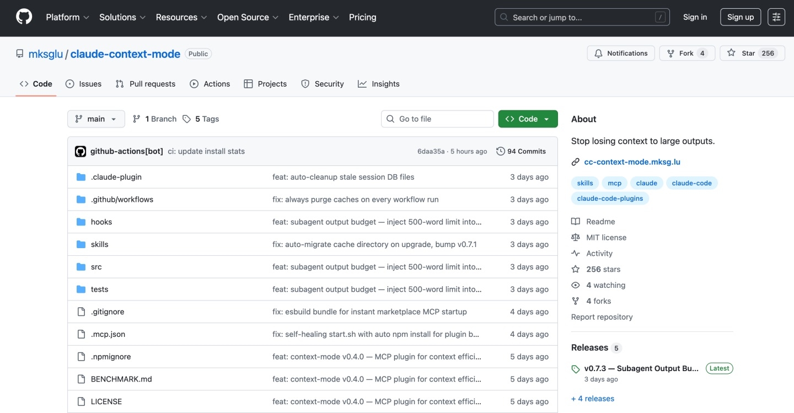Click the github-actions bot avatar

81,151
